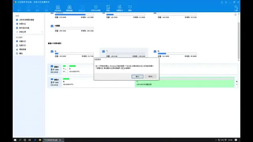
Task: Open Windows Start menu on the taskbar
Action: pos(15,140)
